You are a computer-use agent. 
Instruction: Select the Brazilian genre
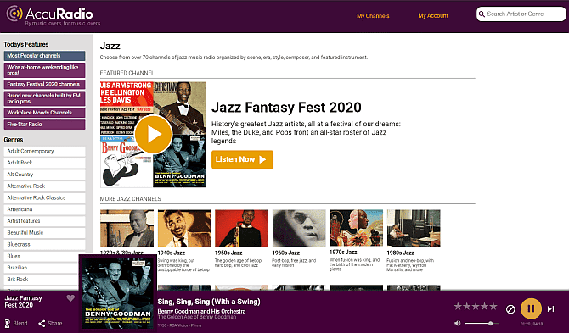point(41,268)
